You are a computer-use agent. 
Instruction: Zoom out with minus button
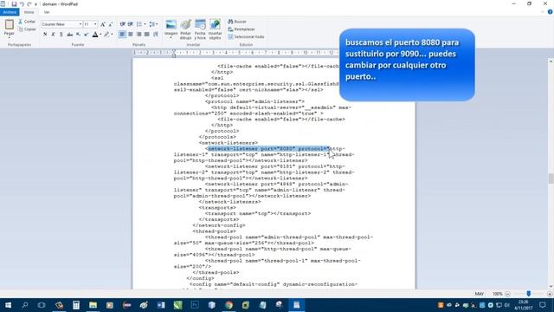point(508,294)
